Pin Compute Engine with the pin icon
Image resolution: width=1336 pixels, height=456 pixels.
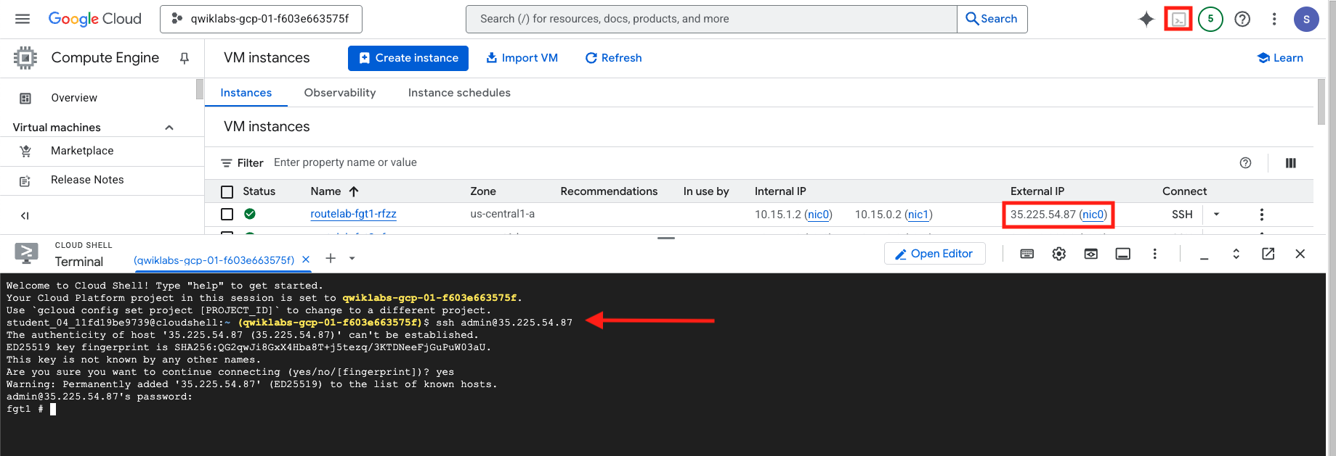click(185, 58)
